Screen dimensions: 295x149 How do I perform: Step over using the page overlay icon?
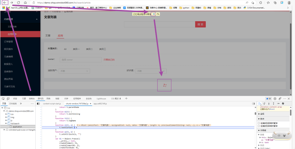pyautogui.click(x=158, y=14)
